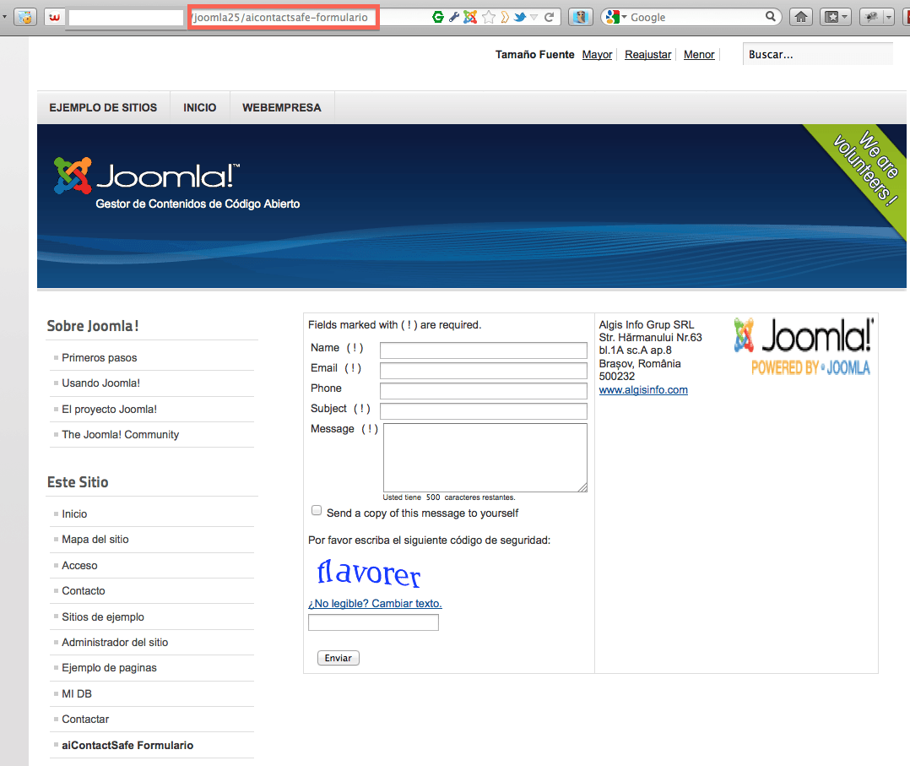The image size is (910, 766).
Task: Click the red site favicon button
Action: [x=55, y=18]
